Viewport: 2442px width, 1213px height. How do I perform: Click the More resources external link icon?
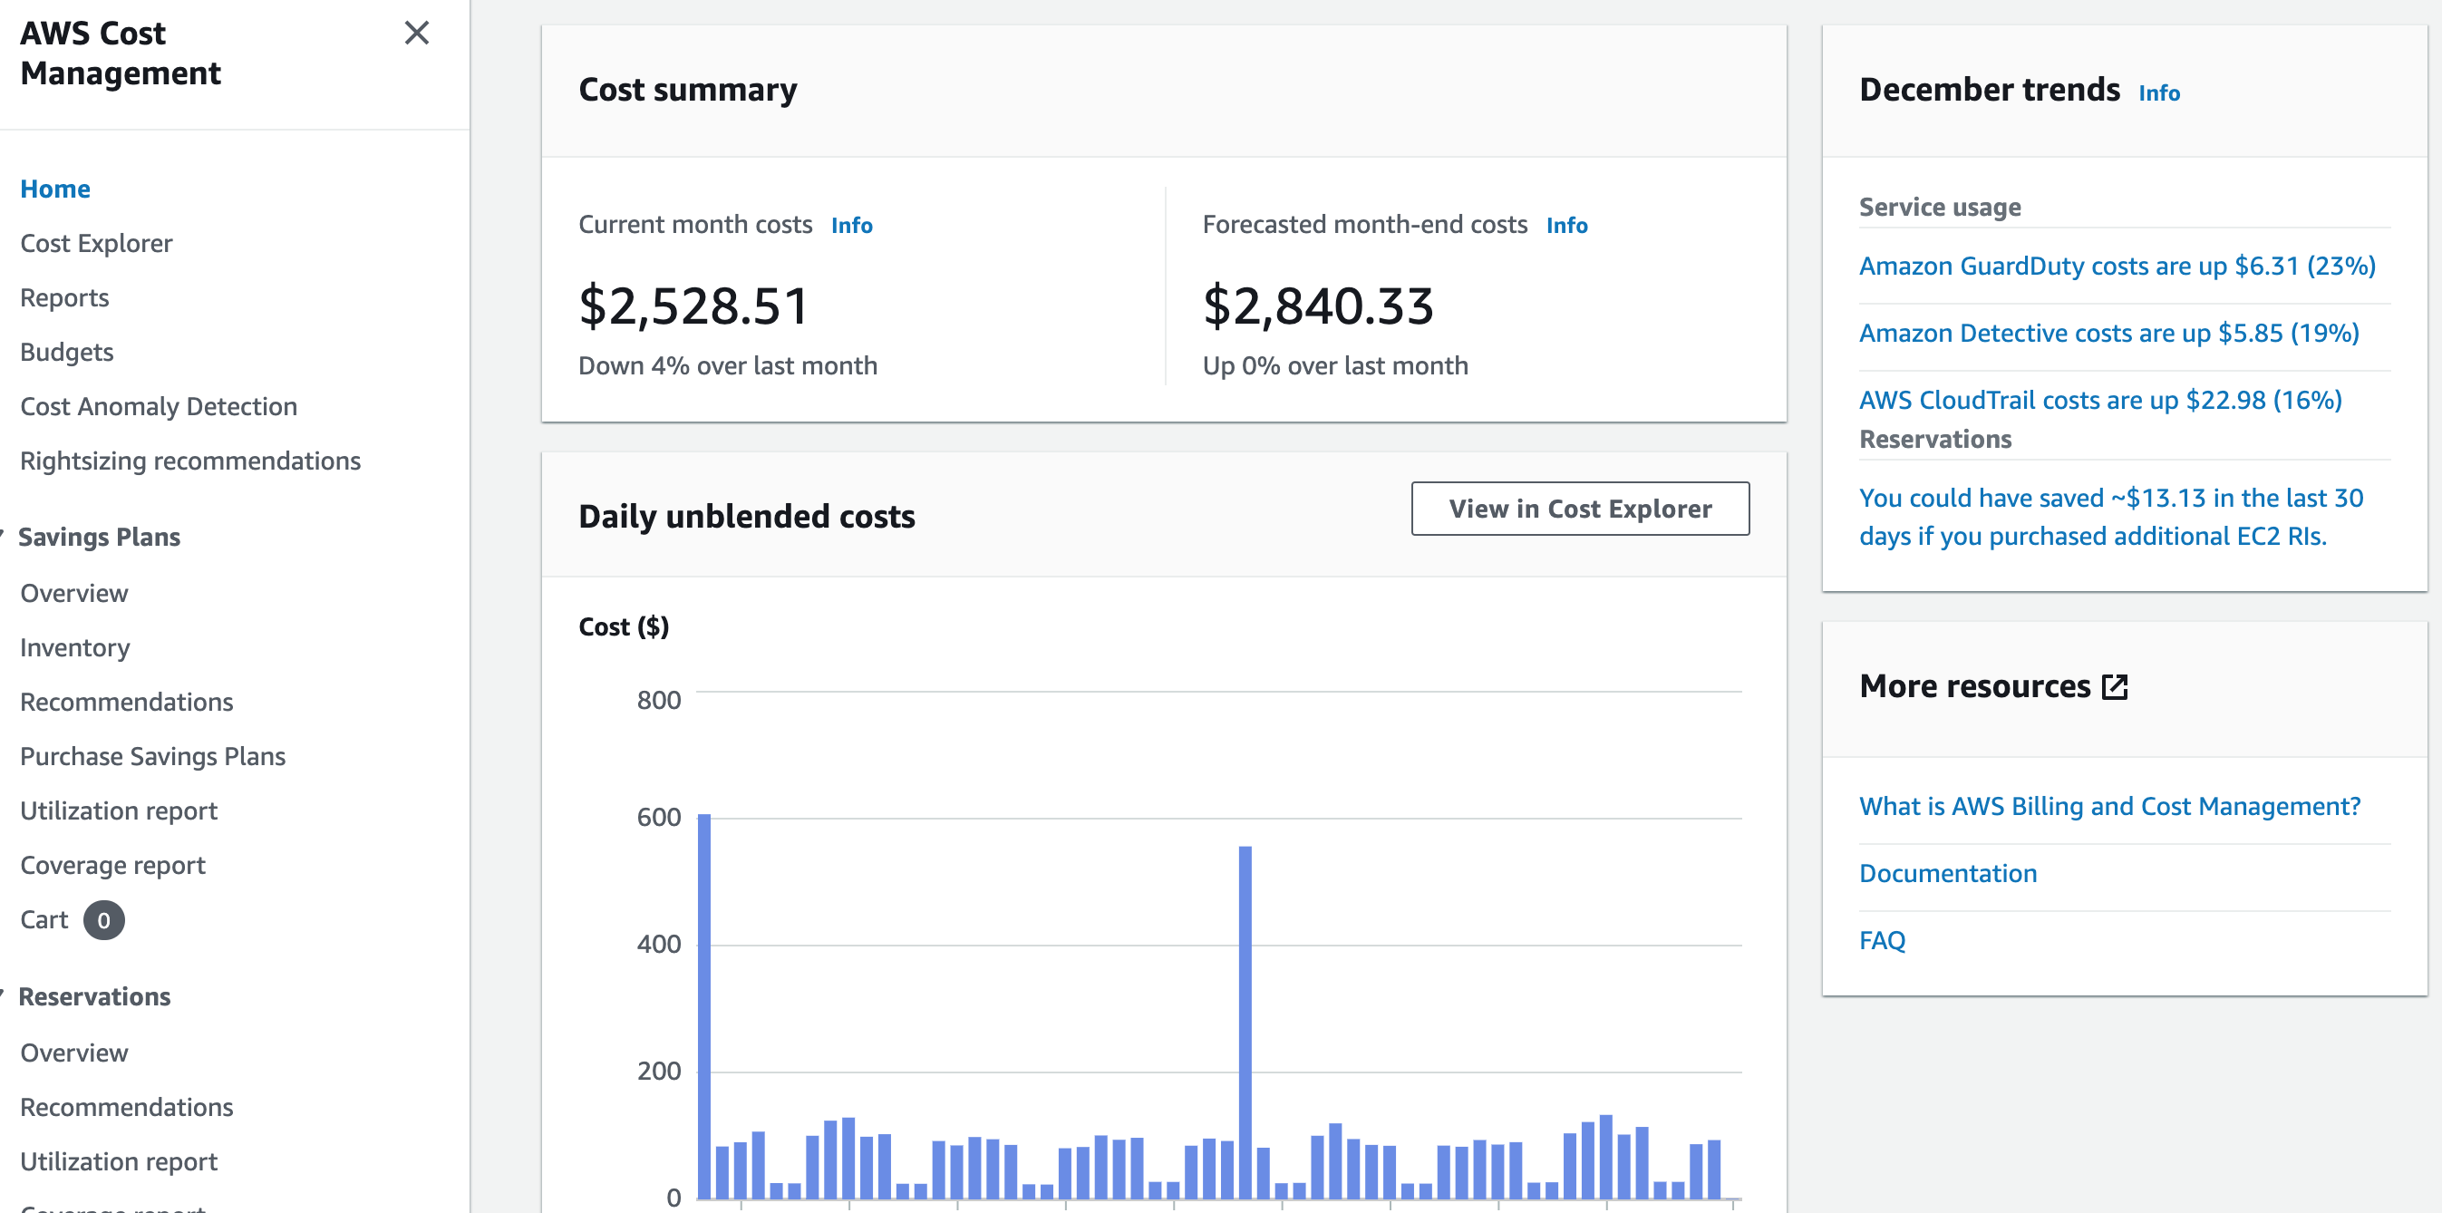pyautogui.click(x=2114, y=686)
